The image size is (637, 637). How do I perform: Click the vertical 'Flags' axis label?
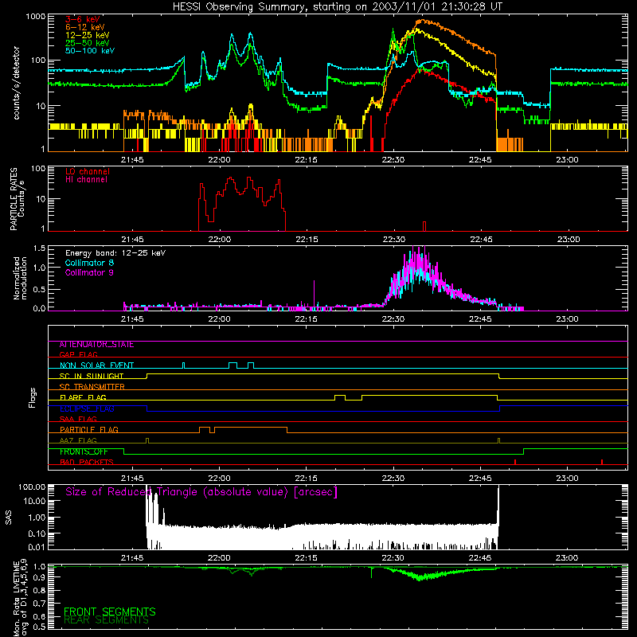click(x=33, y=397)
